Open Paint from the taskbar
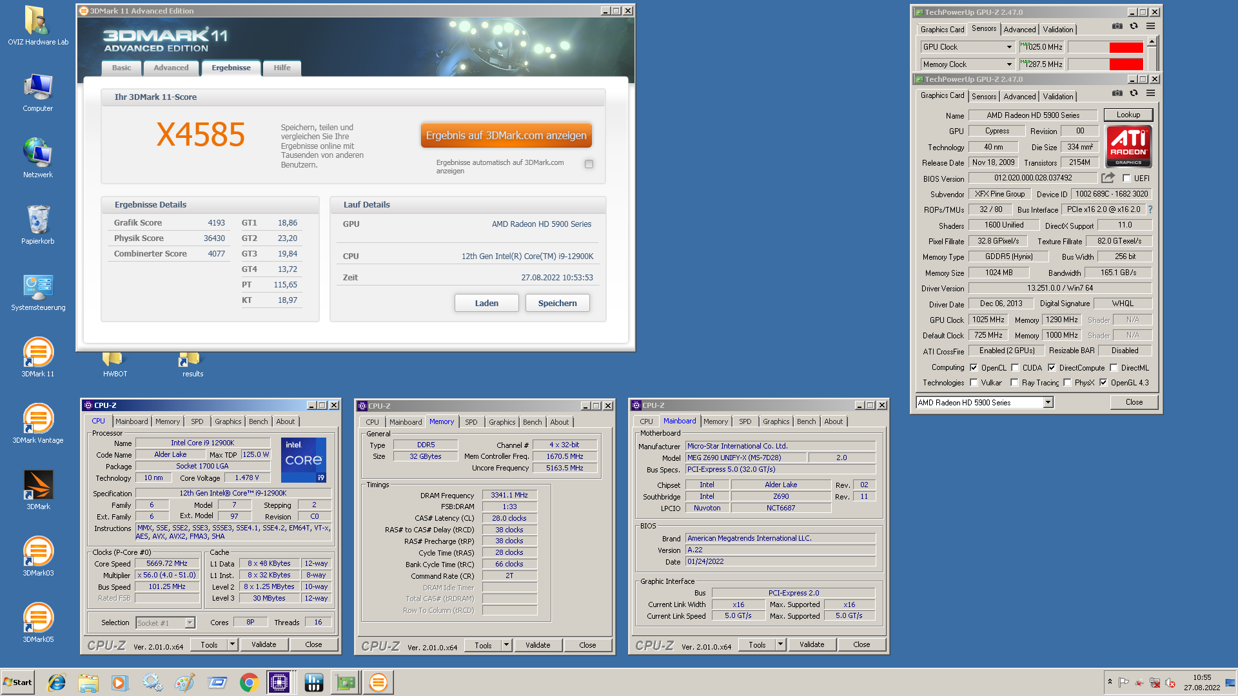Image resolution: width=1238 pixels, height=696 pixels. click(x=185, y=682)
